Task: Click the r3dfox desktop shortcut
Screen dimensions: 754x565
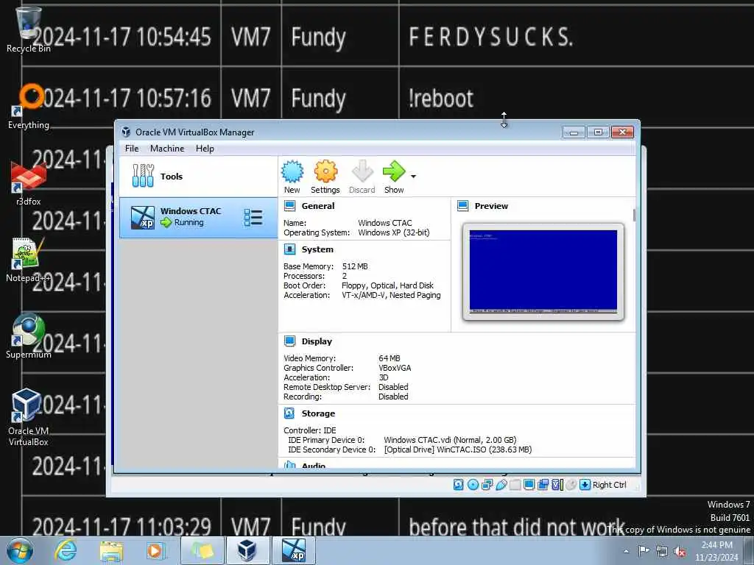Action: point(29,183)
